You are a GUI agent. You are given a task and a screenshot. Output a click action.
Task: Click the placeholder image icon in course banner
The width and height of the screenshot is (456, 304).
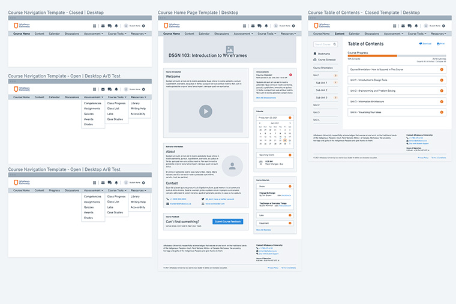(229, 49)
